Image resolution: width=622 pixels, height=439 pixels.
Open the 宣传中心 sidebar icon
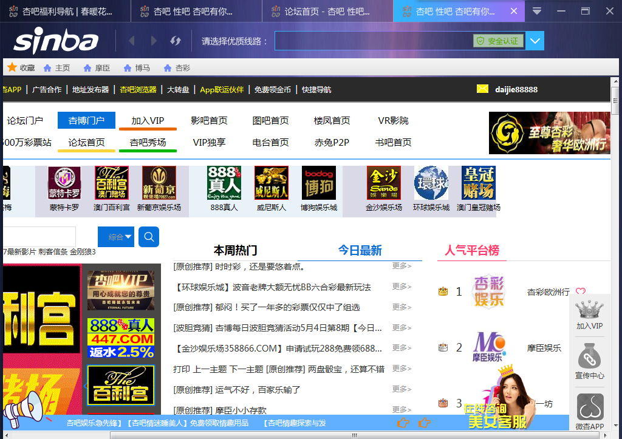(x=589, y=361)
